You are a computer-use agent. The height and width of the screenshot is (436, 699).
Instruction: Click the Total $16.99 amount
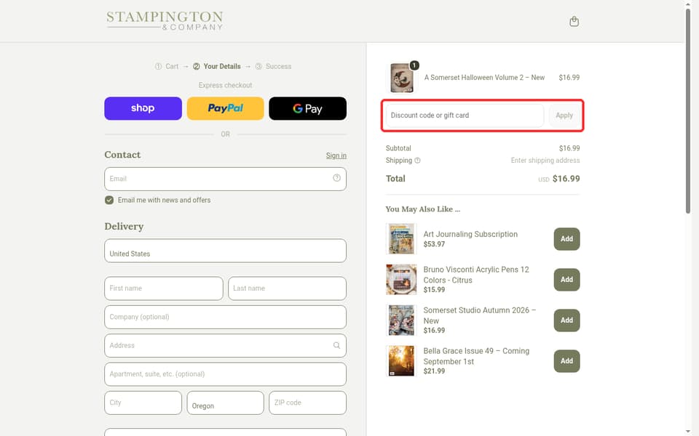tap(566, 179)
